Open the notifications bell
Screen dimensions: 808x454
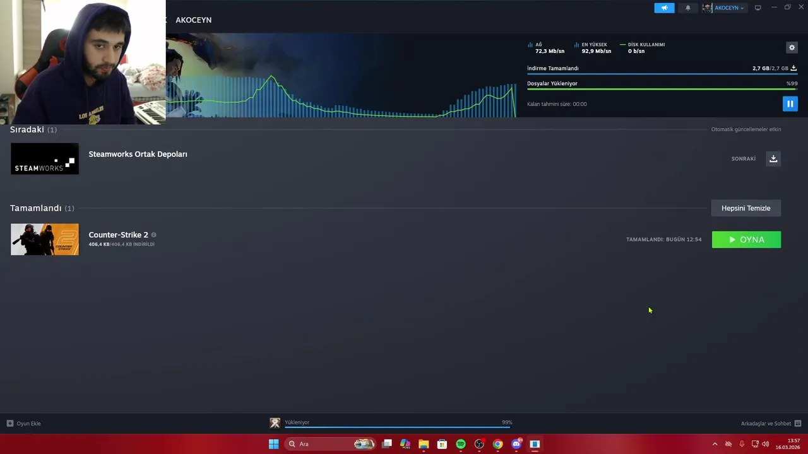coord(687,8)
